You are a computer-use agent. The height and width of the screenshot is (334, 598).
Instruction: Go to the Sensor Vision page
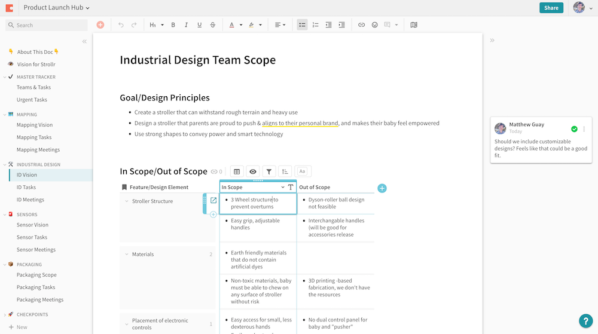pos(32,225)
